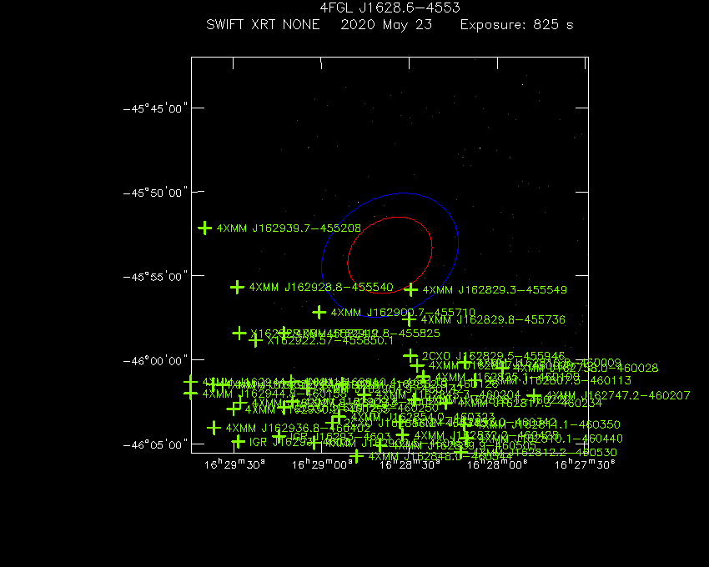Click the green cross beside 4XMM J162829.8-455736
Screen dimensions: 709x567
coord(410,319)
